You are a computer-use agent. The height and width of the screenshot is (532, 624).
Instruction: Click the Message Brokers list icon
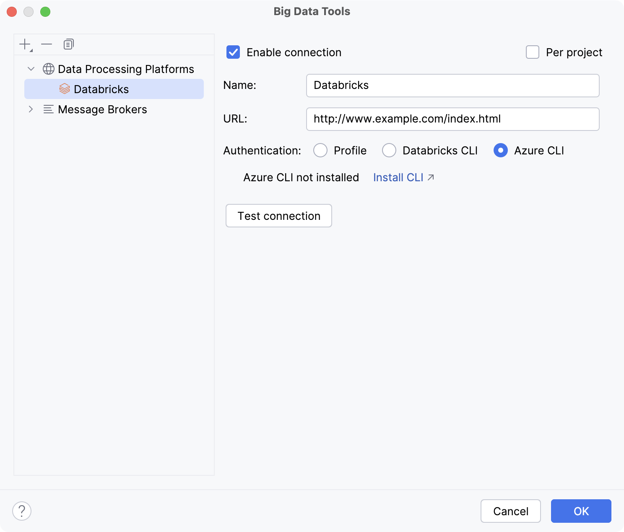(48, 109)
